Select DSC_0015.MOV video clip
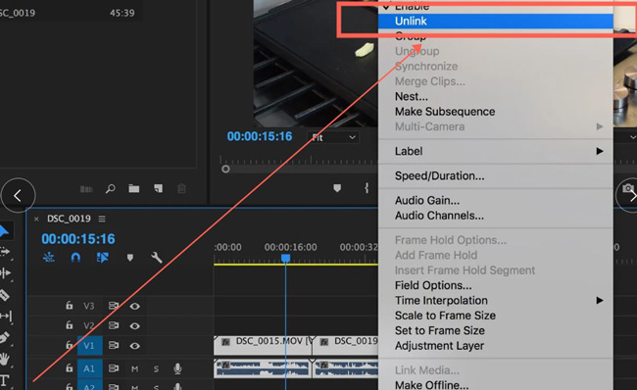Viewport: 637px width, 390px height. [x=263, y=345]
